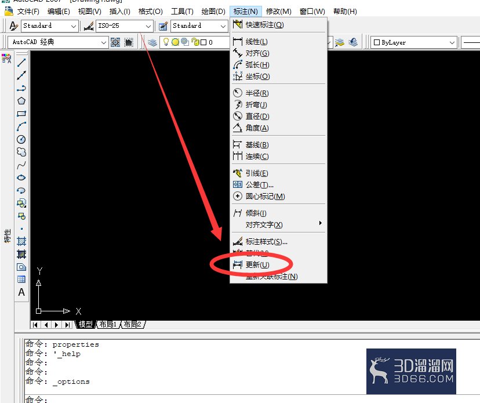Screen dimensions: 480x403
Task: Open Layer Properties Manager icon
Action: [x=152, y=42]
